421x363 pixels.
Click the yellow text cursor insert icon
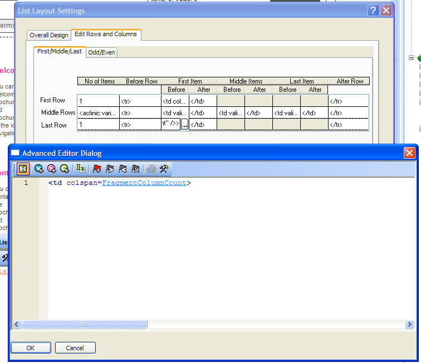tap(81, 169)
